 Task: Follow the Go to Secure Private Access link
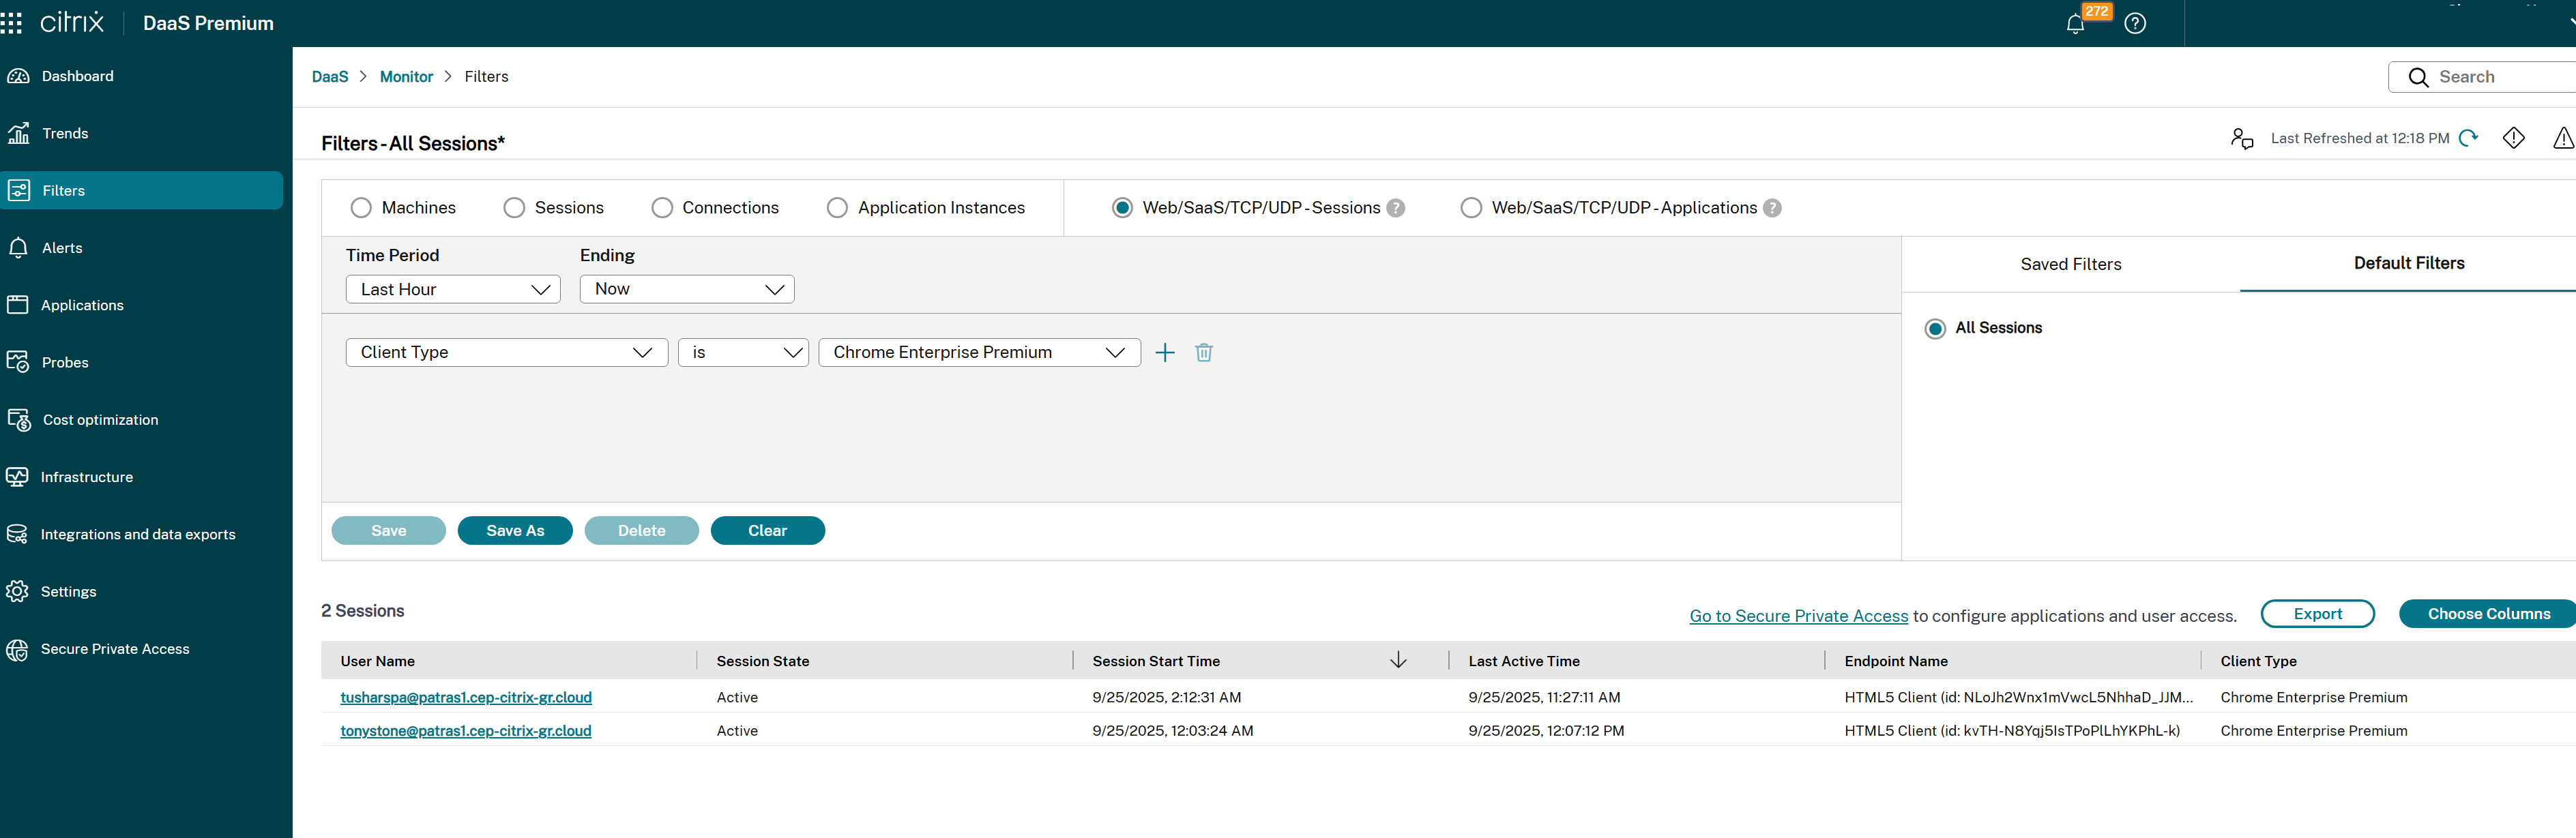[x=1798, y=616]
